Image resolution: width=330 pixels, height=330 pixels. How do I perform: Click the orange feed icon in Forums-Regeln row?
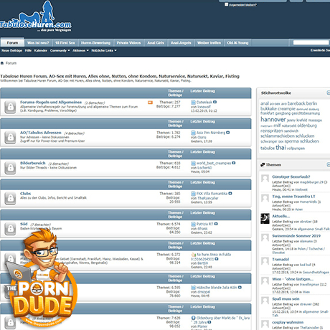click(150, 103)
